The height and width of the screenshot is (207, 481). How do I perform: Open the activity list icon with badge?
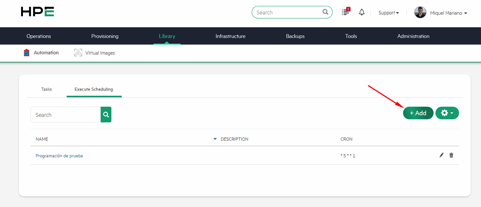345,12
